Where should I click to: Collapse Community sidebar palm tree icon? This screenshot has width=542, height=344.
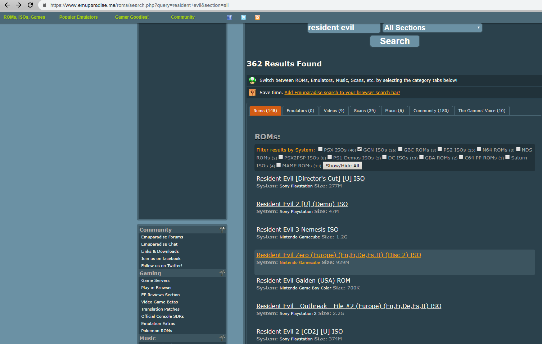click(222, 229)
